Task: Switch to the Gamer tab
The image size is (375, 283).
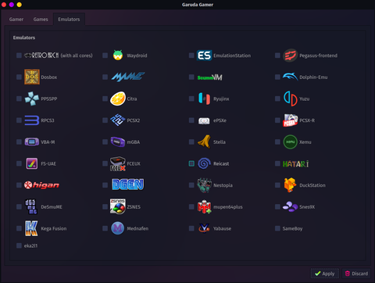Action: pyautogui.click(x=16, y=20)
